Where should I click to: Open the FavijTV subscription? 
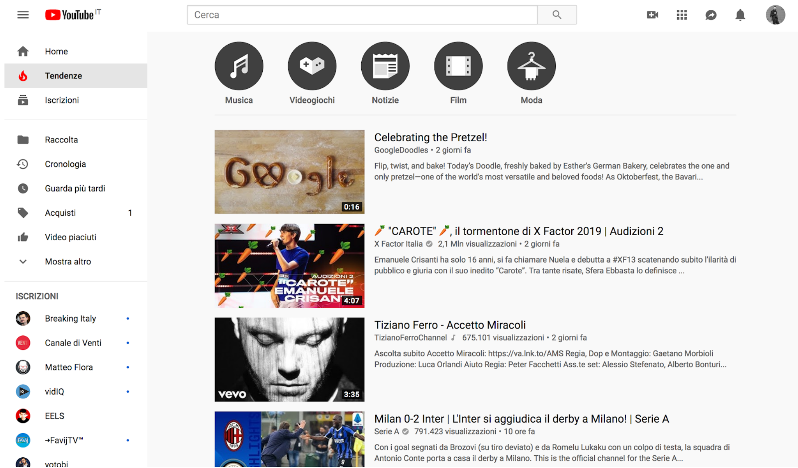click(x=76, y=440)
